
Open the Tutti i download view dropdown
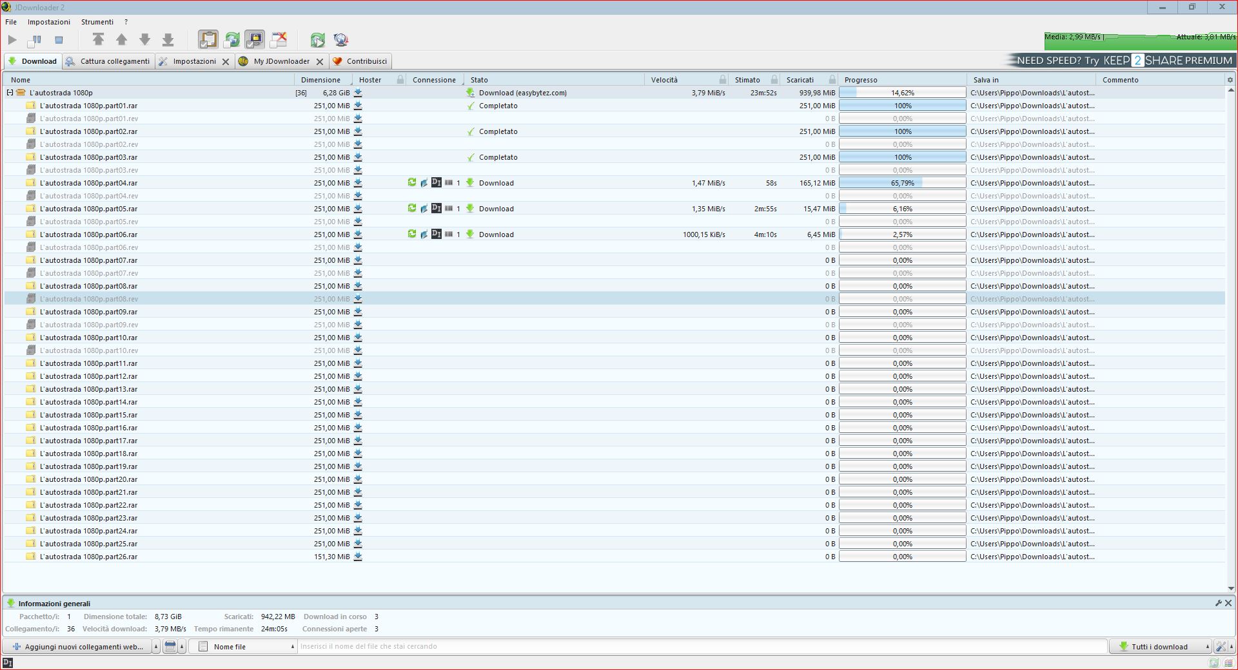(1161, 646)
